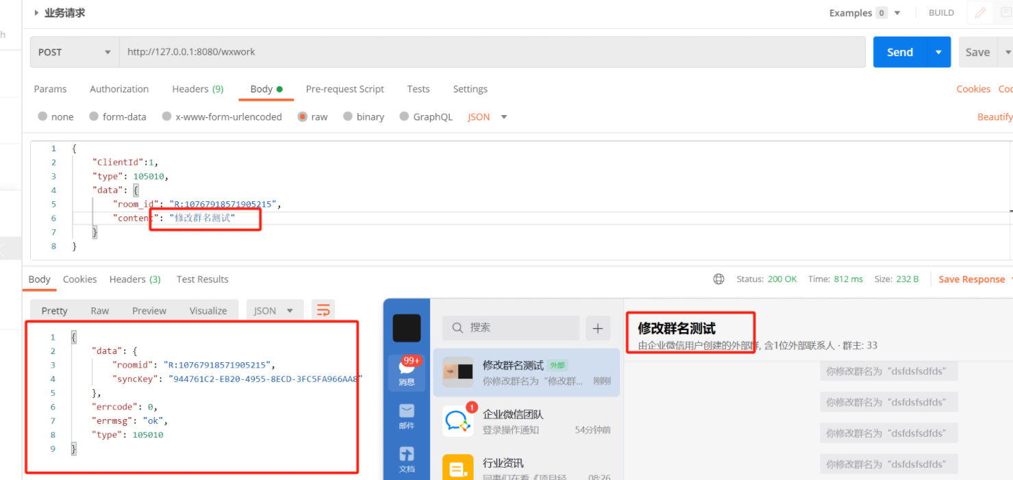
Task: Switch to the response Body tab
Action: point(39,279)
